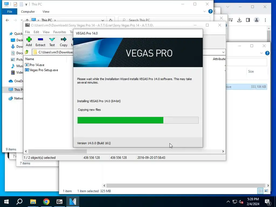
Task: Click the Extract button in 7-Zip toolbar
Action: click(x=40, y=42)
